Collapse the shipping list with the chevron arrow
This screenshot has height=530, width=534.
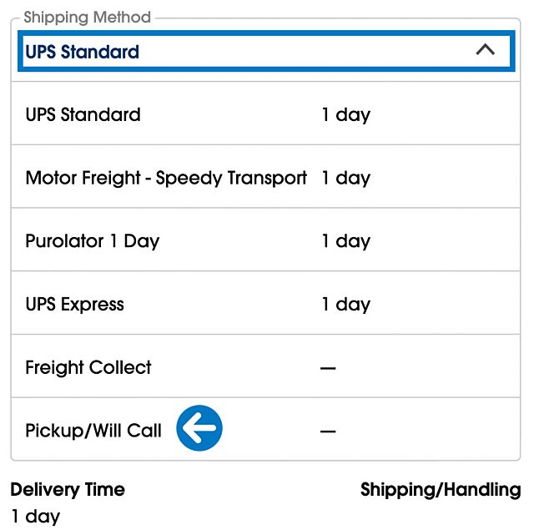tap(485, 50)
